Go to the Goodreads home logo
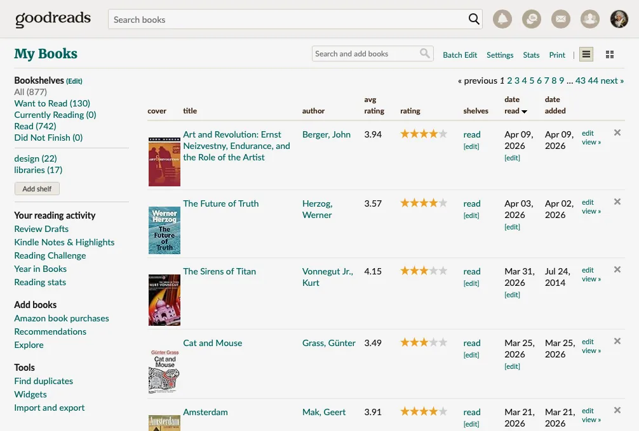 pos(53,19)
